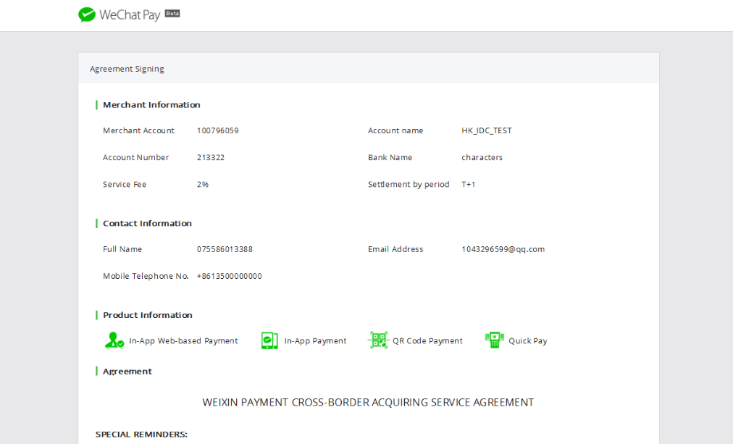Click the Bank Name label
Image resolution: width=733 pixels, height=444 pixels.
click(x=390, y=157)
